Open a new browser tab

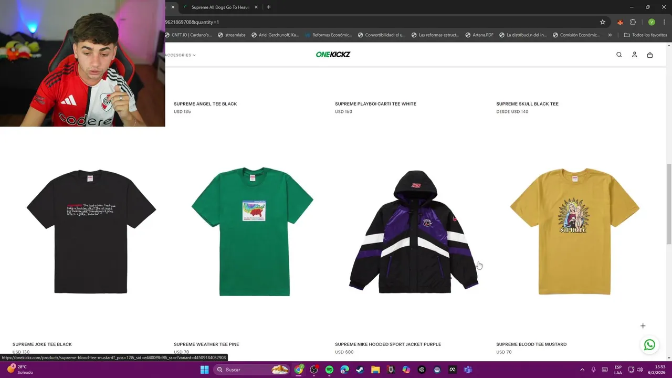pos(269,7)
